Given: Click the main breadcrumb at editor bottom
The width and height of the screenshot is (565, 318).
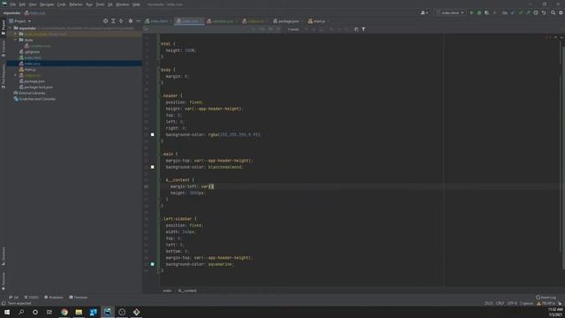Looking at the screenshot, I should coord(167,291).
